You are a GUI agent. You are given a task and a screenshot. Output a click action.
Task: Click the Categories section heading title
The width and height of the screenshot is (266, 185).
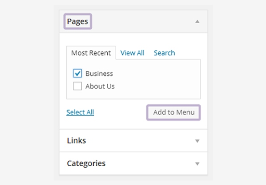click(x=86, y=163)
